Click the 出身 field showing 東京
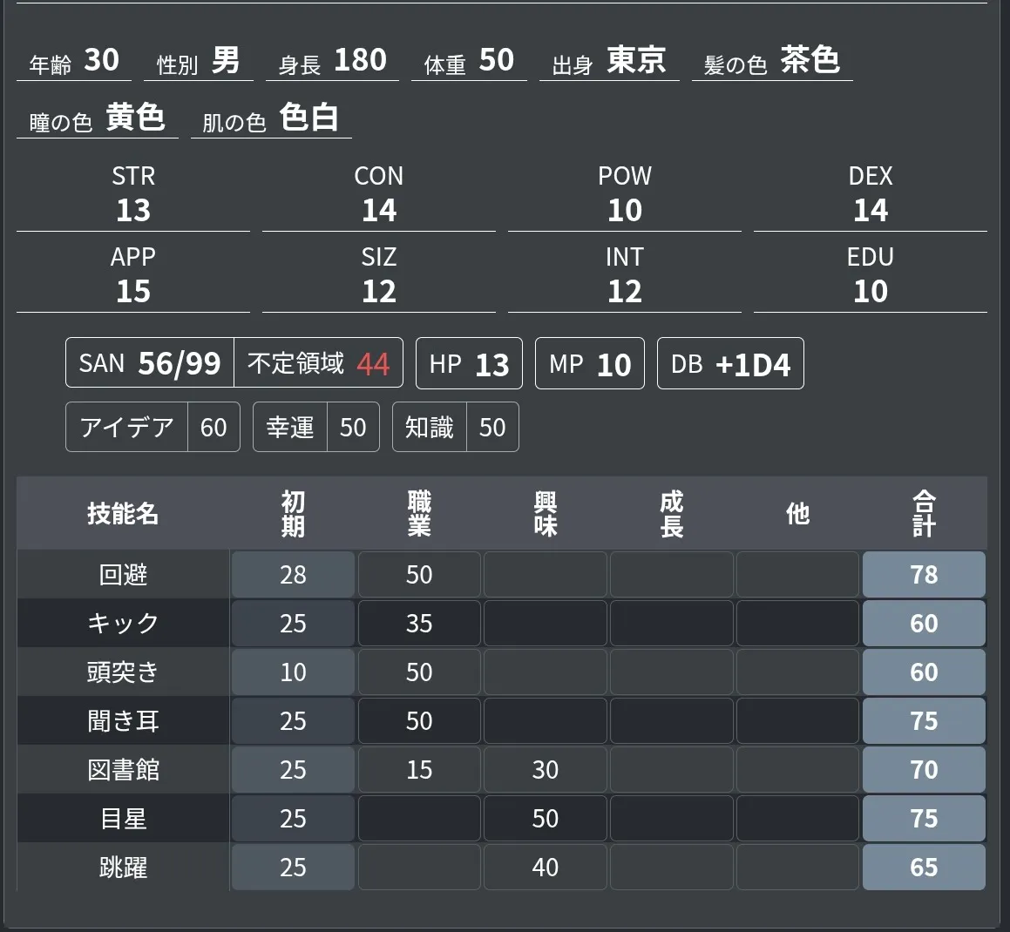 [636, 61]
